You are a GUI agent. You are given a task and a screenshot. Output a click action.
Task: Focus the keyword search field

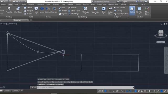(x=105, y=2)
